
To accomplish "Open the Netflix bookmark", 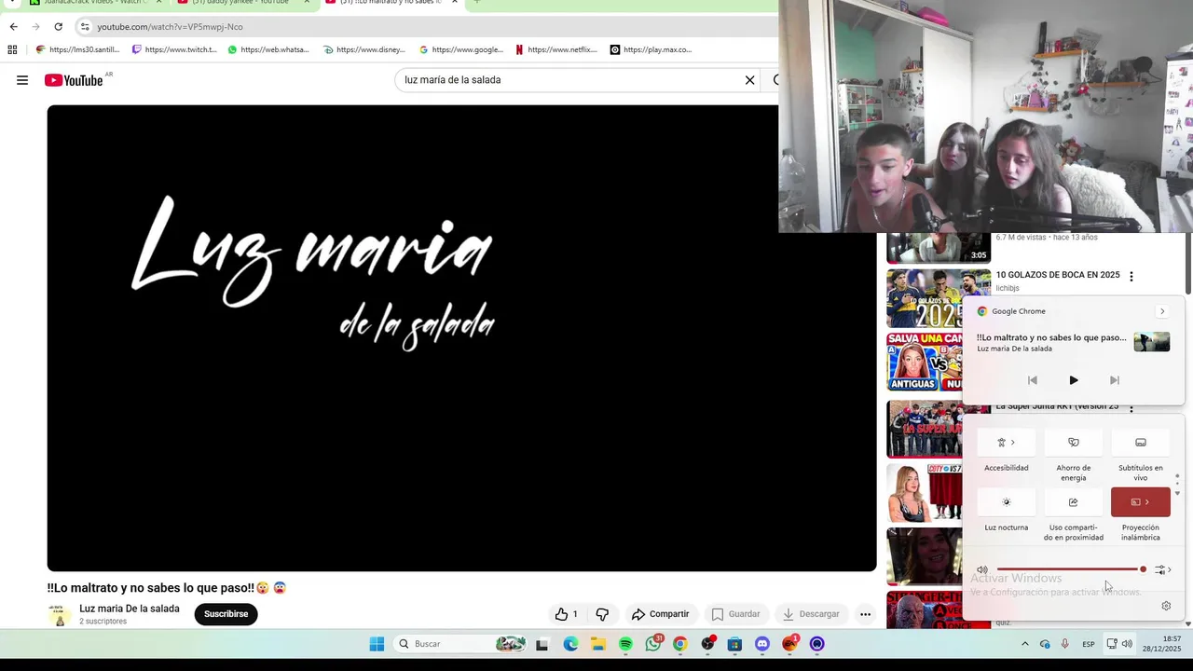I will pyautogui.click(x=555, y=49).
